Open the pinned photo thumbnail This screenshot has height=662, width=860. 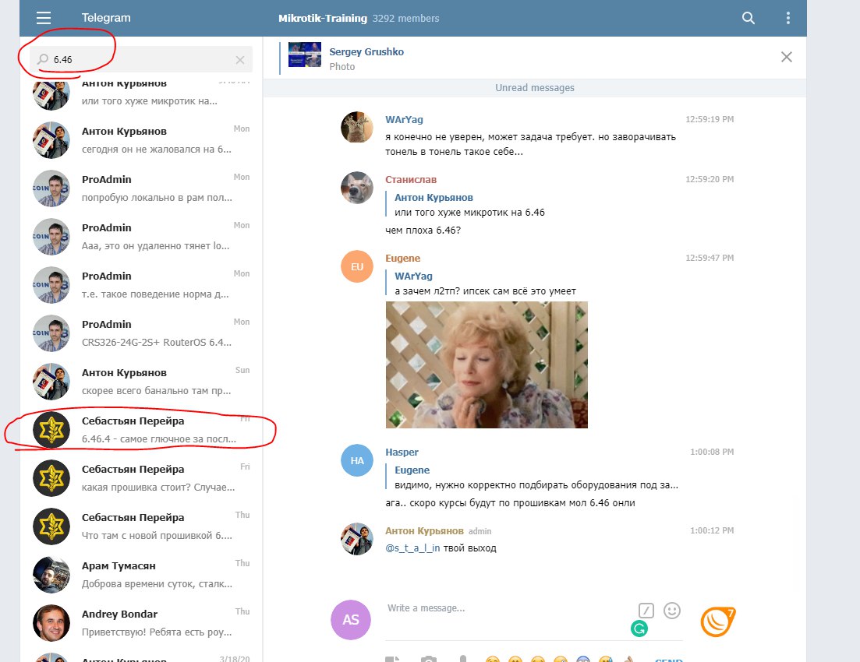pos(304,55)
